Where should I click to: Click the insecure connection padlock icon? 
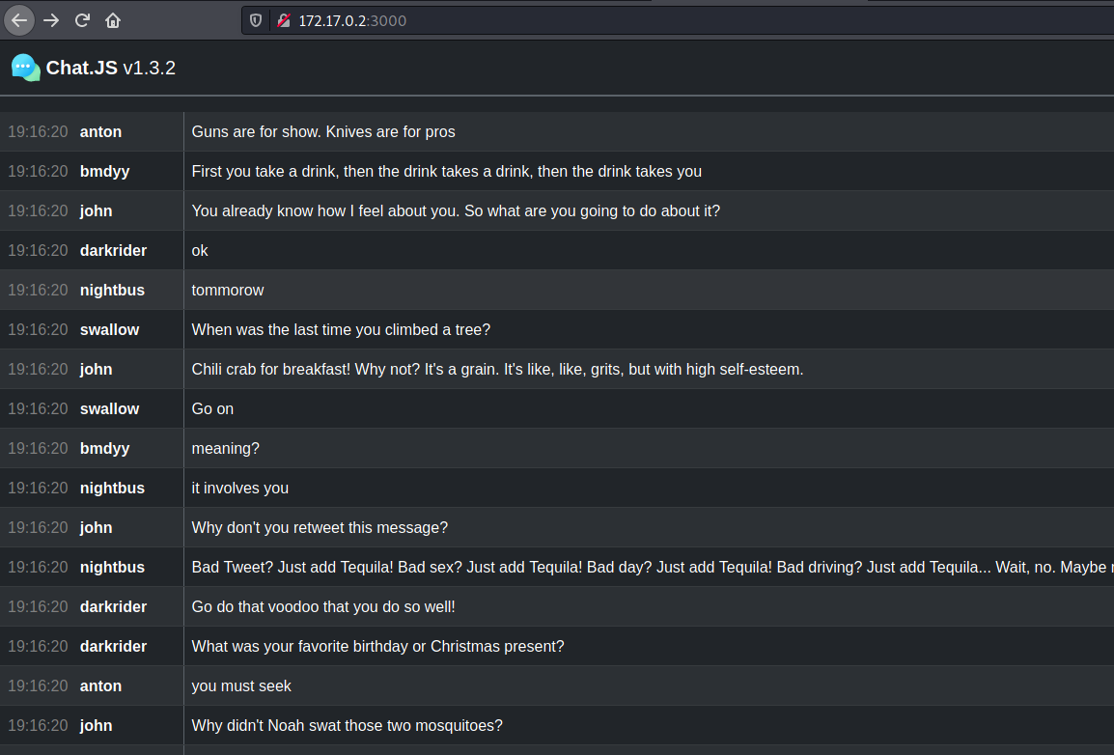(x=281, y=20)
